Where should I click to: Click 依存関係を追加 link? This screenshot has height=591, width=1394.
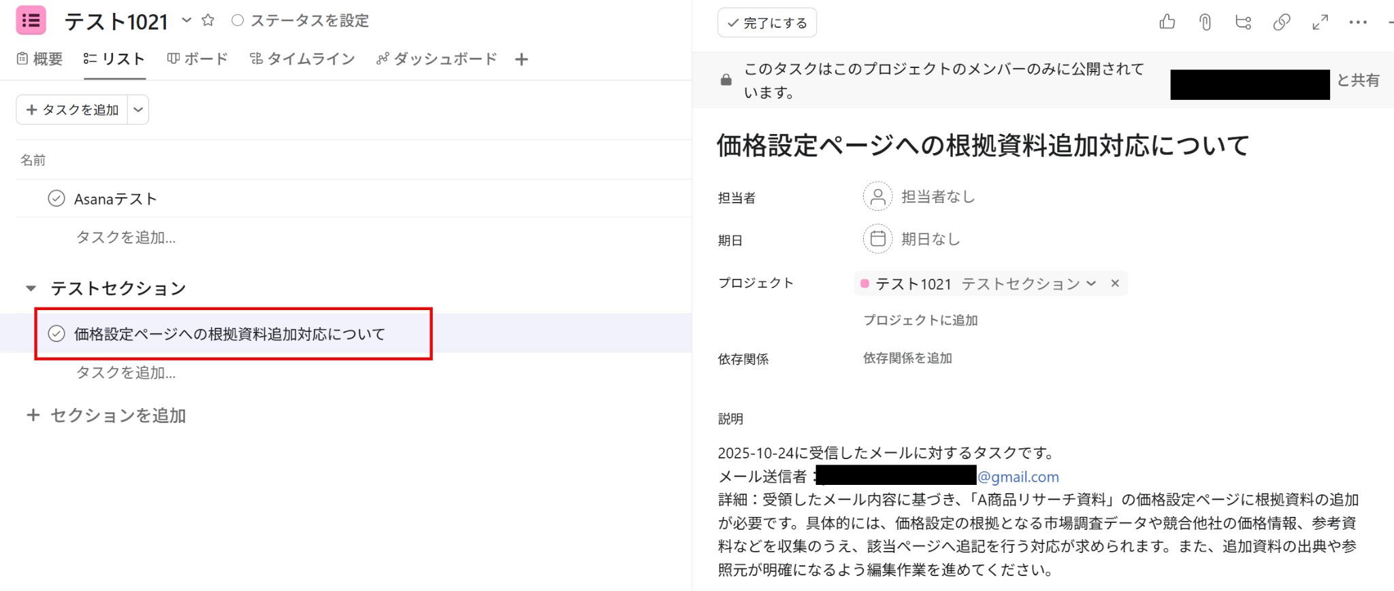tap(907, 358)
